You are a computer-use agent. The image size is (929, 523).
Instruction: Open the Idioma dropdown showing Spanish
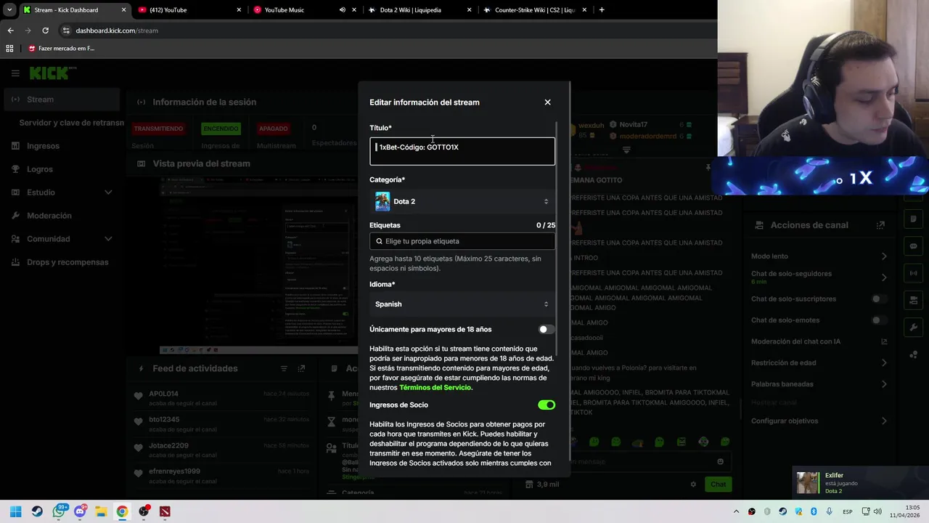462,304
